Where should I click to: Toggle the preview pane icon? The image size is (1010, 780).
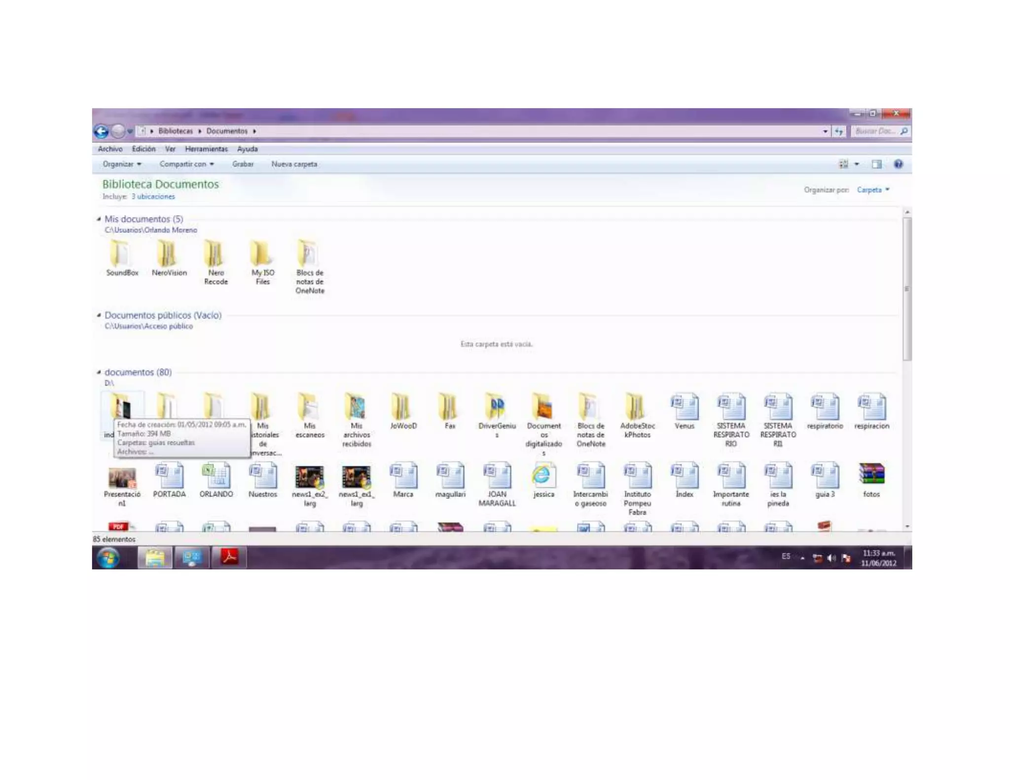[x=876, y=164]
